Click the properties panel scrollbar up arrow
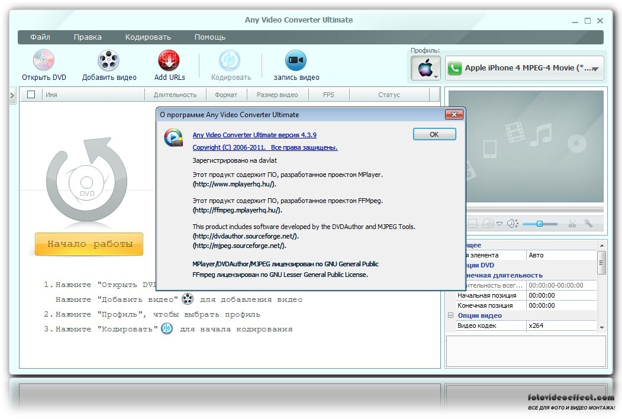 click(601, 245)
